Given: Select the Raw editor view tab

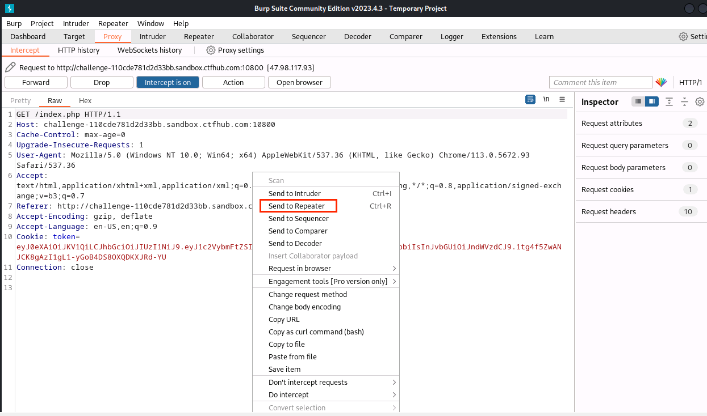Looking at the screenshot, I should (x=55, y=100).
